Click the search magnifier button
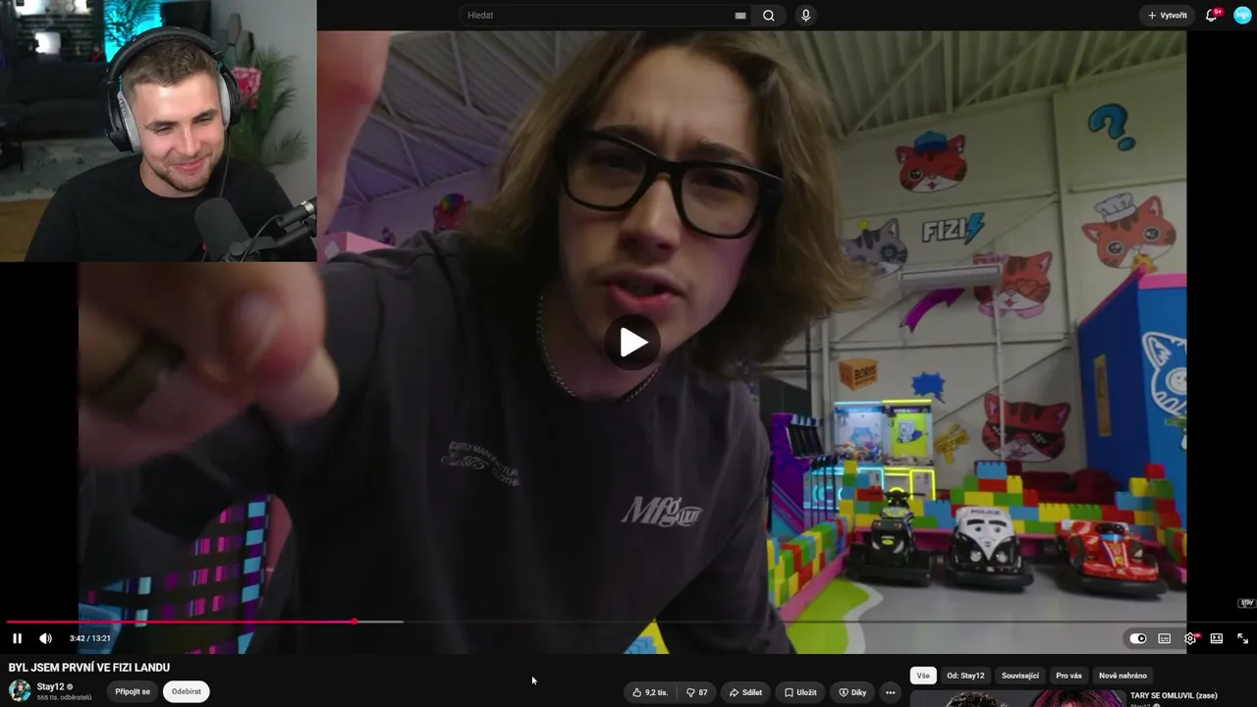 coord(769,16)
